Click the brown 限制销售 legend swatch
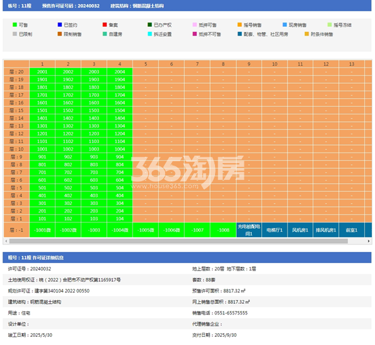The height and width of the screenshot is (345, 375). tap(60, 34)
